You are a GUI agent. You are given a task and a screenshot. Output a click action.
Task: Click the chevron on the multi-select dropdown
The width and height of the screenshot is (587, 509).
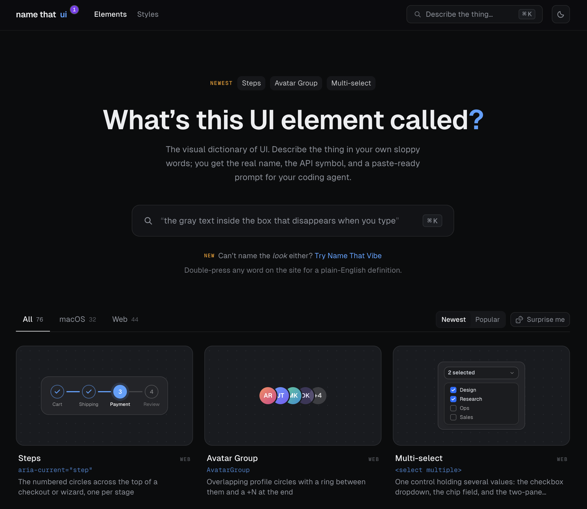[512, 373]
